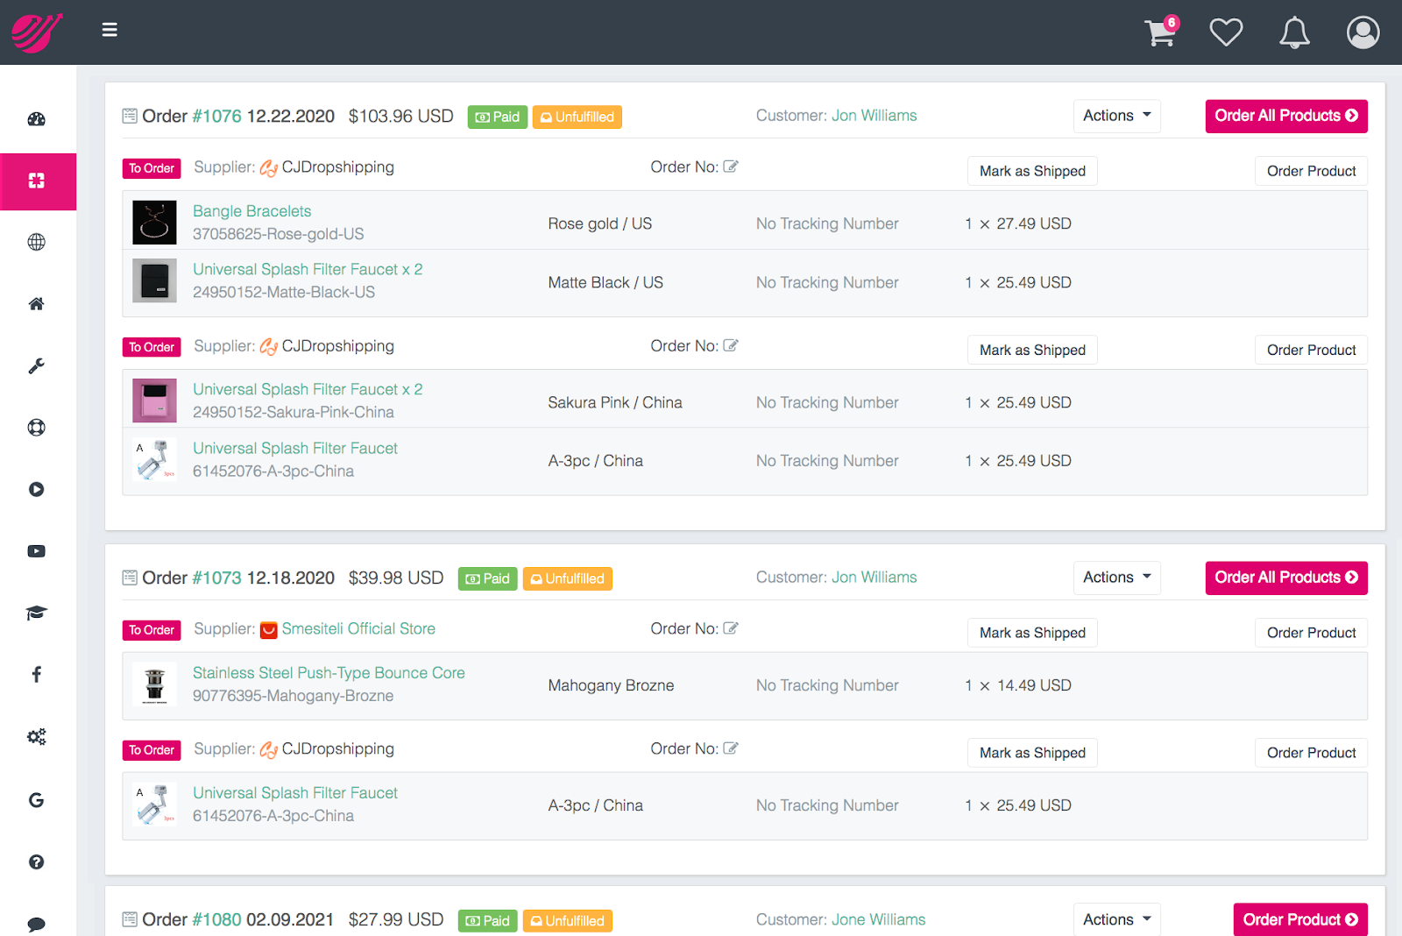Image resolution: width=1402 pixels, height=936 pixels.
Task: Toggle the hamburger menu
Action: pyautogui.click(x=110, y=30)
